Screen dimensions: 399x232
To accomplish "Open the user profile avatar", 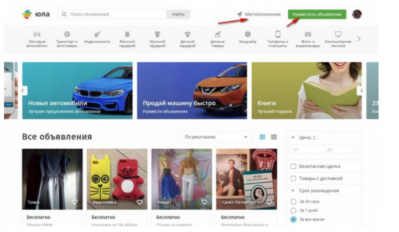I will (357, 14).
